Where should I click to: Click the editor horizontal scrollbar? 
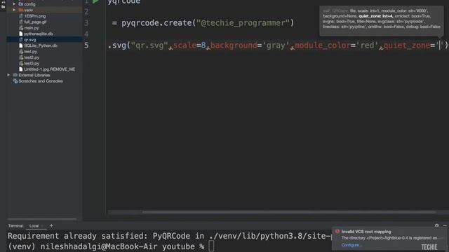(289, 212)
